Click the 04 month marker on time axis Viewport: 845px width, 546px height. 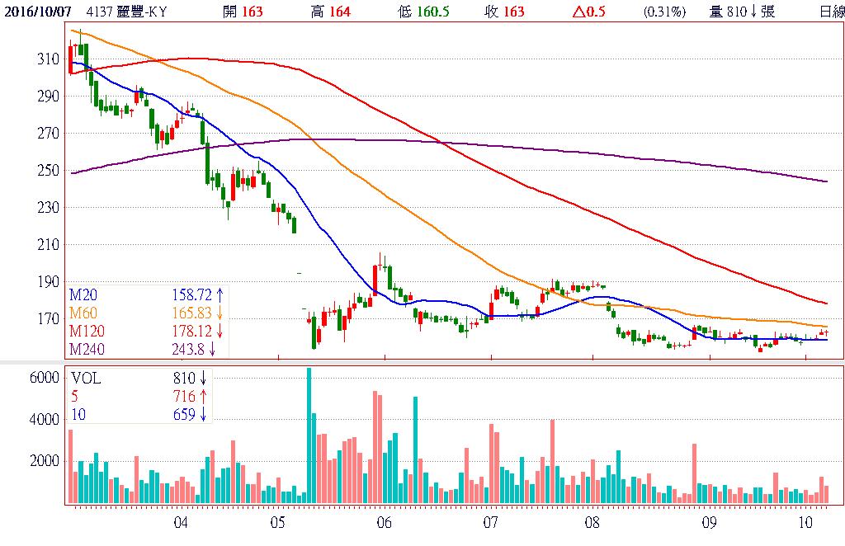click(x=181, y=523)
